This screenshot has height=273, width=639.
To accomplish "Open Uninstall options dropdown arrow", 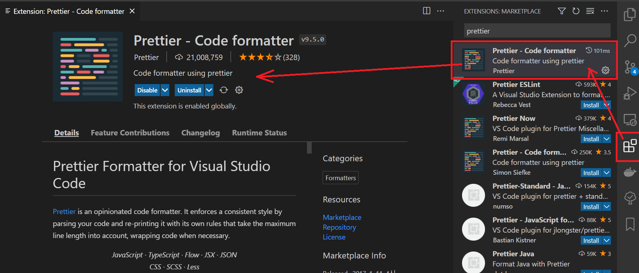I will pyautogui.click(x=209, y=90).
